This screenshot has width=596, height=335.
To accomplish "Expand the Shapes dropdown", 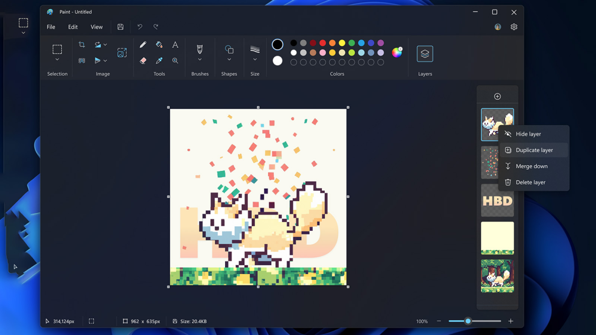I will 229,60.
